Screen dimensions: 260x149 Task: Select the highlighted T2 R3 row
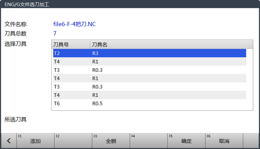(150, 53)
